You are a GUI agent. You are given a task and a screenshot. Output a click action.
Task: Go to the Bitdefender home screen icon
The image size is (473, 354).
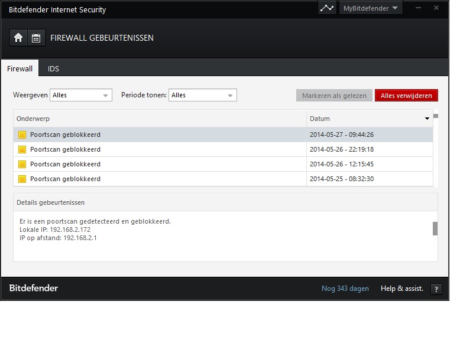coord(18,38)
